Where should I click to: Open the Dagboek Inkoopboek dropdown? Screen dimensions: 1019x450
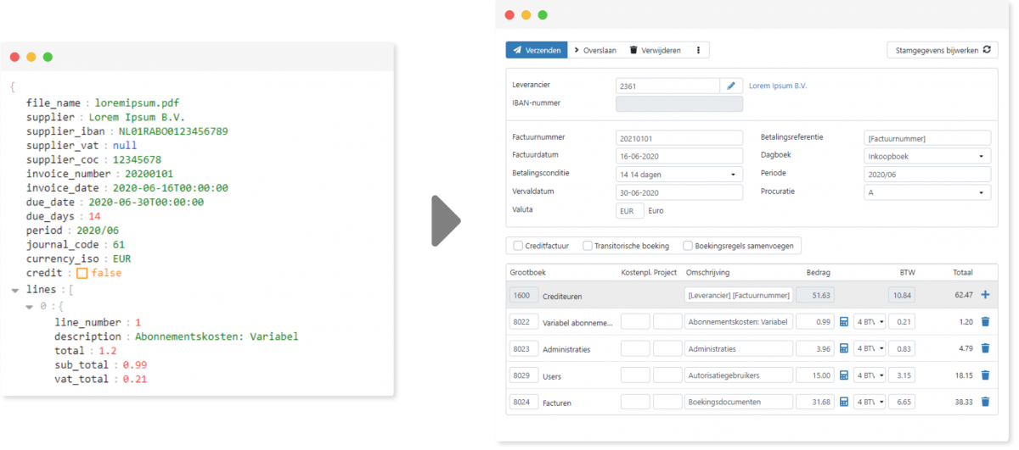(x=926, y=156)
